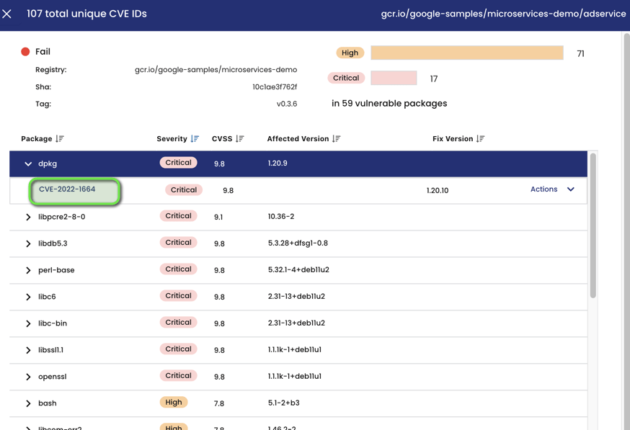
Task: Click the orange High vulnerabilities bar
Action: pos(467,53)
